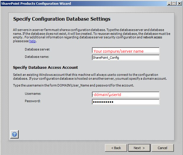Click the "Password:" label
The height and width of the screenshot is (155, 183).
33,101
